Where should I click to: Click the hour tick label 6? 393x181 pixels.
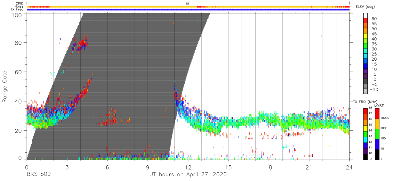pyautogui.click(x=107, y=168)
